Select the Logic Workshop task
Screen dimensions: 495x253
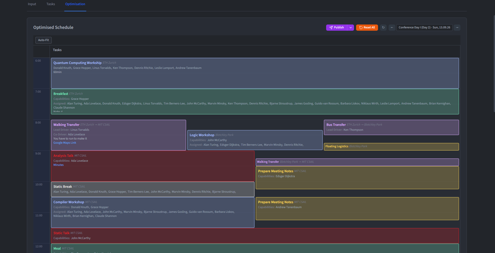[255, 140]
